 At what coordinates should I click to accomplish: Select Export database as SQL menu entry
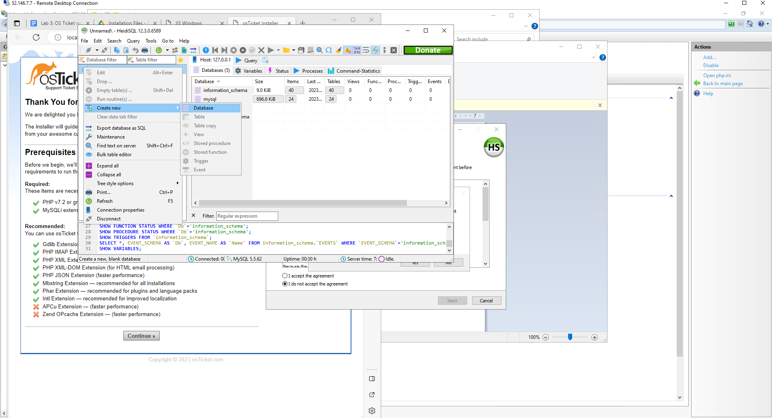(x=121, y=128)
